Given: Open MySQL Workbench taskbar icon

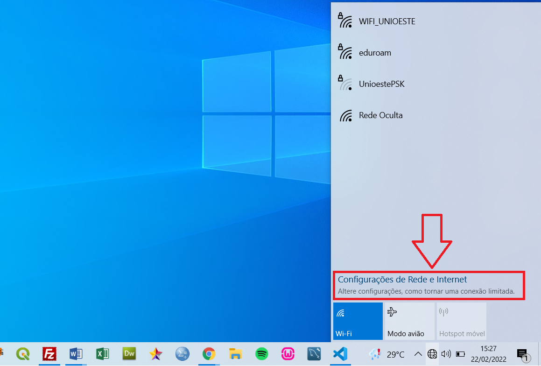Looking at the screenshot, I should (314, 354).
